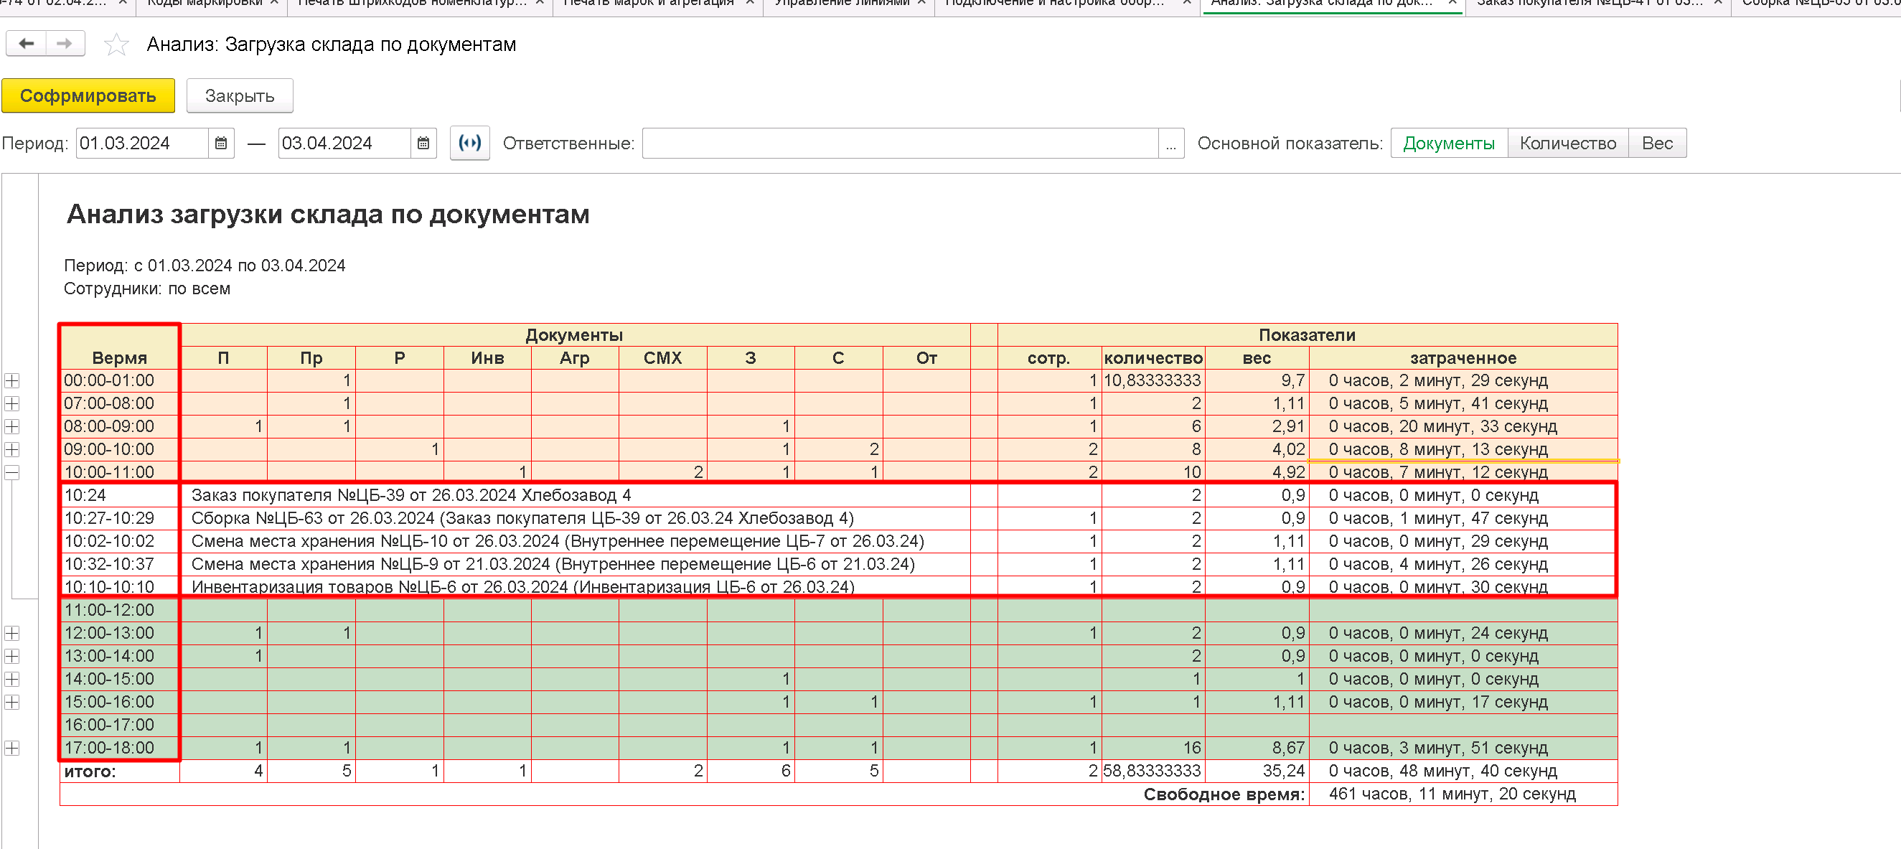
Task: Select the 11:00-12:00 time cell
Action: tap(120, 611)
